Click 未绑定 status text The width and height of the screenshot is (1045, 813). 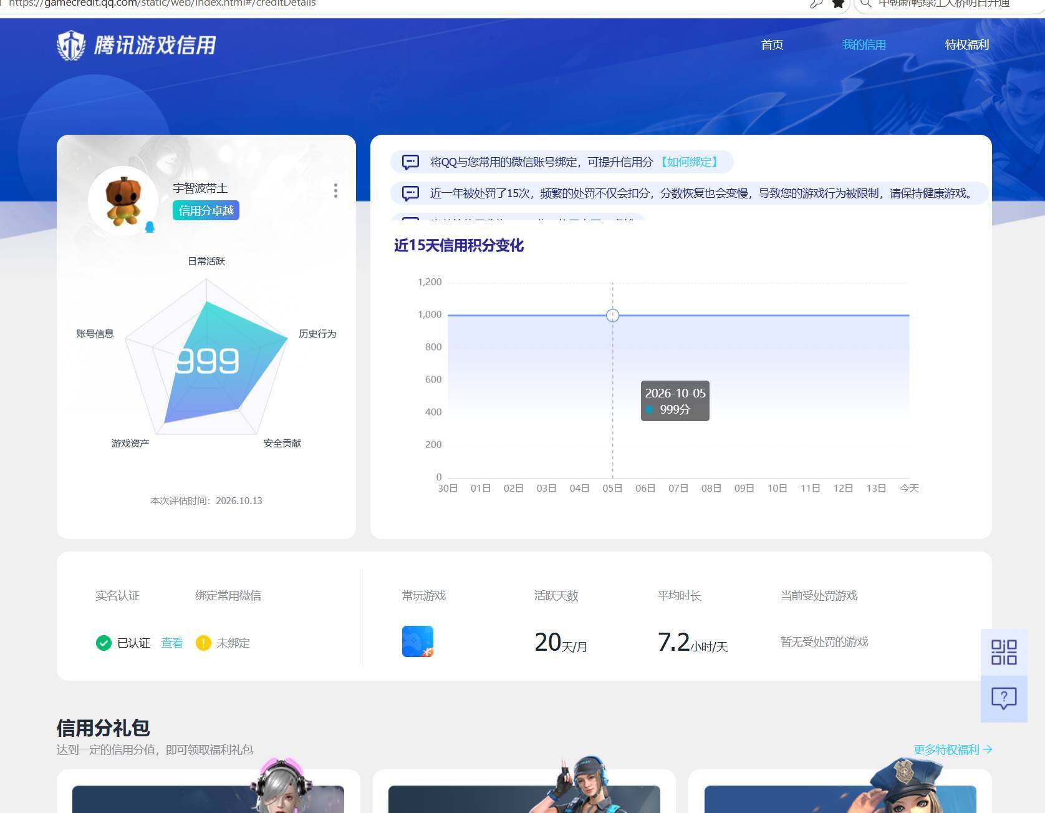(233, 643)
